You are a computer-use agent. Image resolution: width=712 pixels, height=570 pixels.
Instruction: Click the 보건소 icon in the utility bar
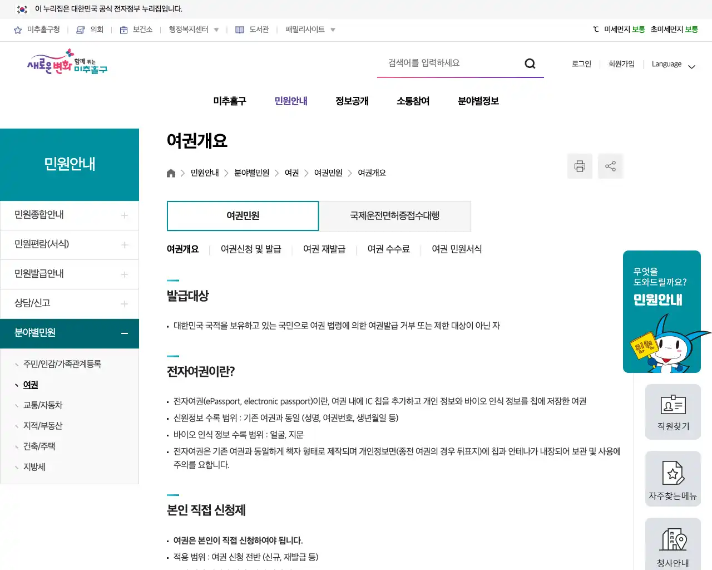tap(123, 30)
